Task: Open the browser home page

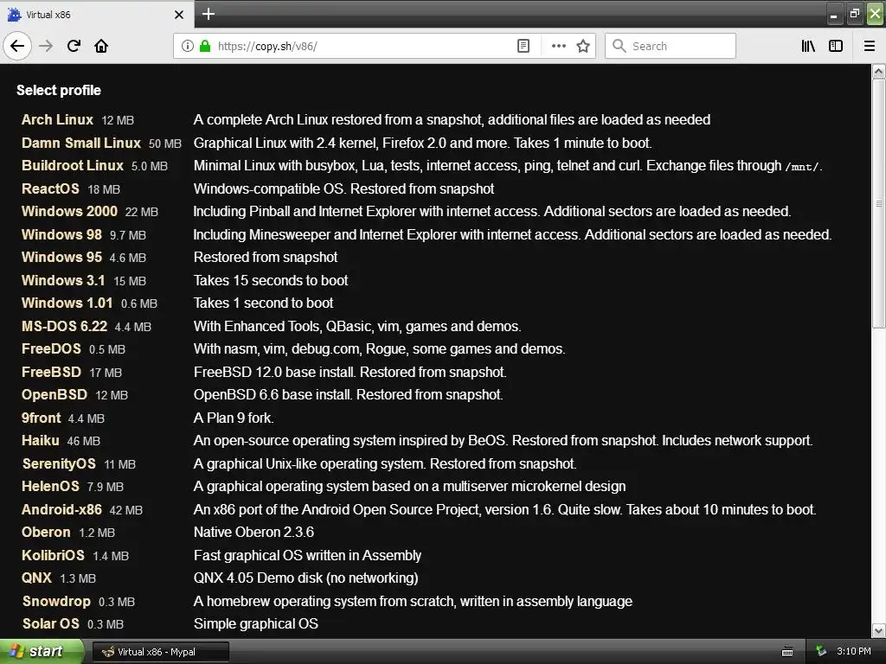Action: [101, 46]
